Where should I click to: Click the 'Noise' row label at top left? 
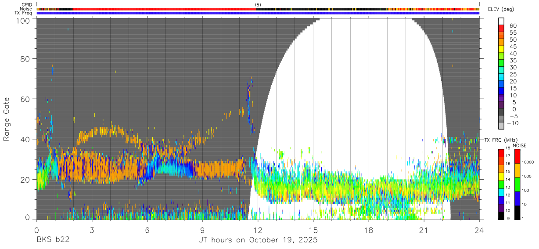[26, 9]
